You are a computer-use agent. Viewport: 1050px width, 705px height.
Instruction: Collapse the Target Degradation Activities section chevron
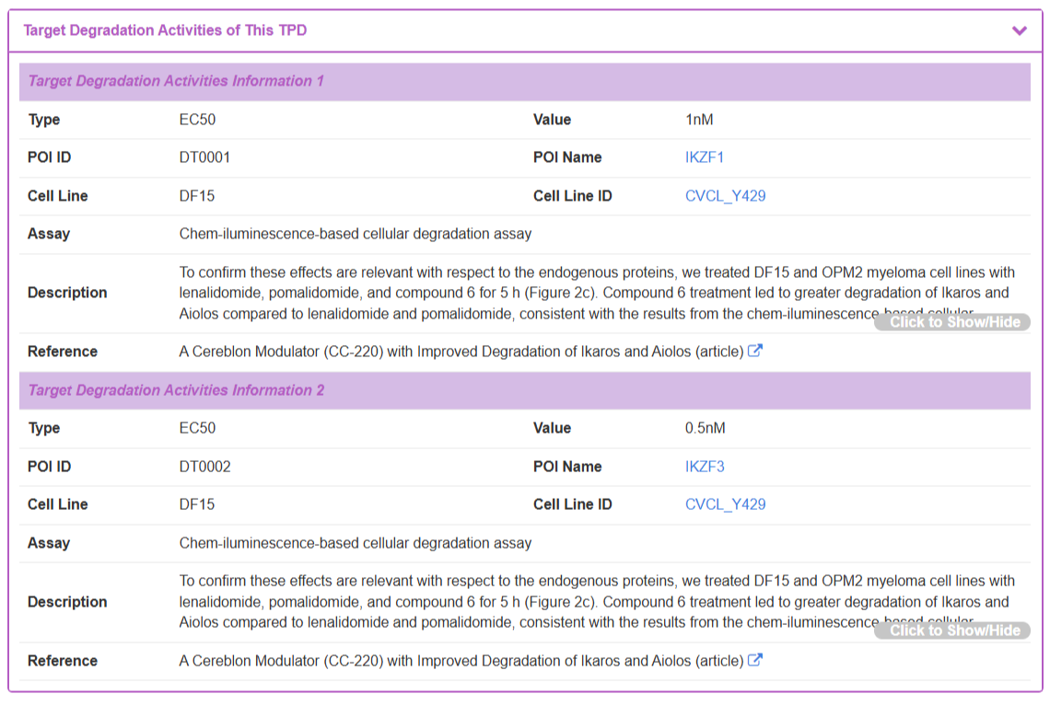(1019, 30)
